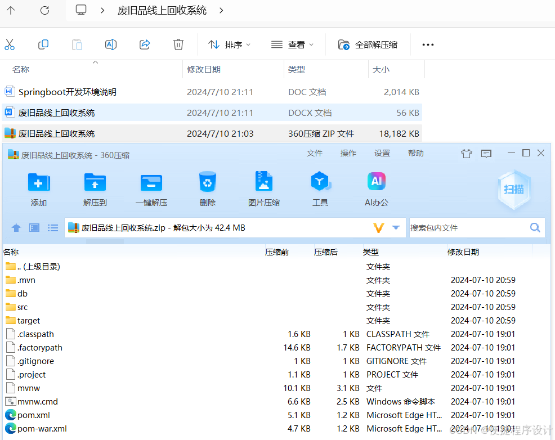The image size is (555, 440).
Task: Select Springboot开发环境说明 DOC file
Action: click(x=212, y=92)
